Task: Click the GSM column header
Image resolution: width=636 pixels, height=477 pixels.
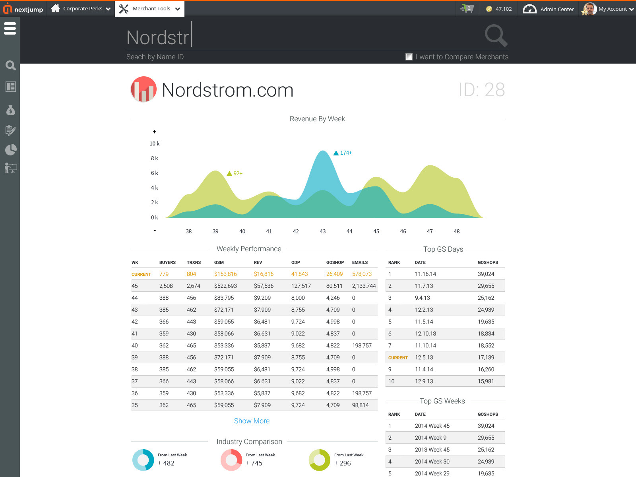Action: [x=219, y=262]
